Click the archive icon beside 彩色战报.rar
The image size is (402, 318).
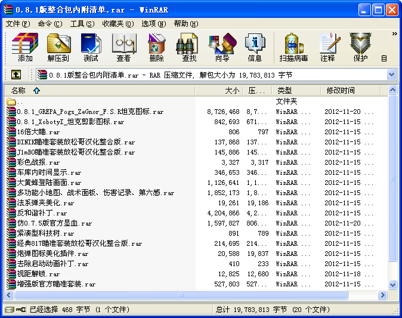pyautogui.click(x=11, y=162)
